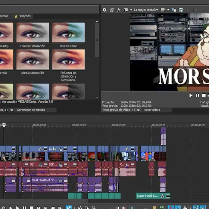Switch to Generador de medios tab

coord(31,110)
